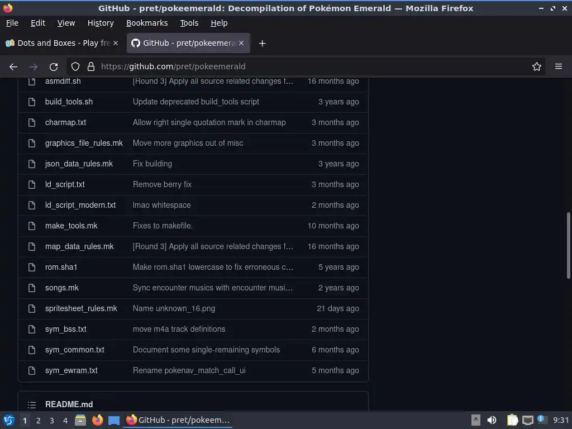Open Firefox hamburger application menu
The height and width of the screenshot is (429, 572).
[x=559, y=66]
